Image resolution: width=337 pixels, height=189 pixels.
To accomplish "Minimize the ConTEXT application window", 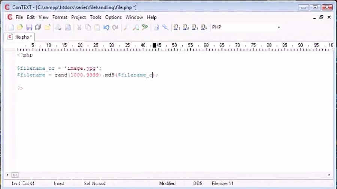I will [x=303, y=7].
